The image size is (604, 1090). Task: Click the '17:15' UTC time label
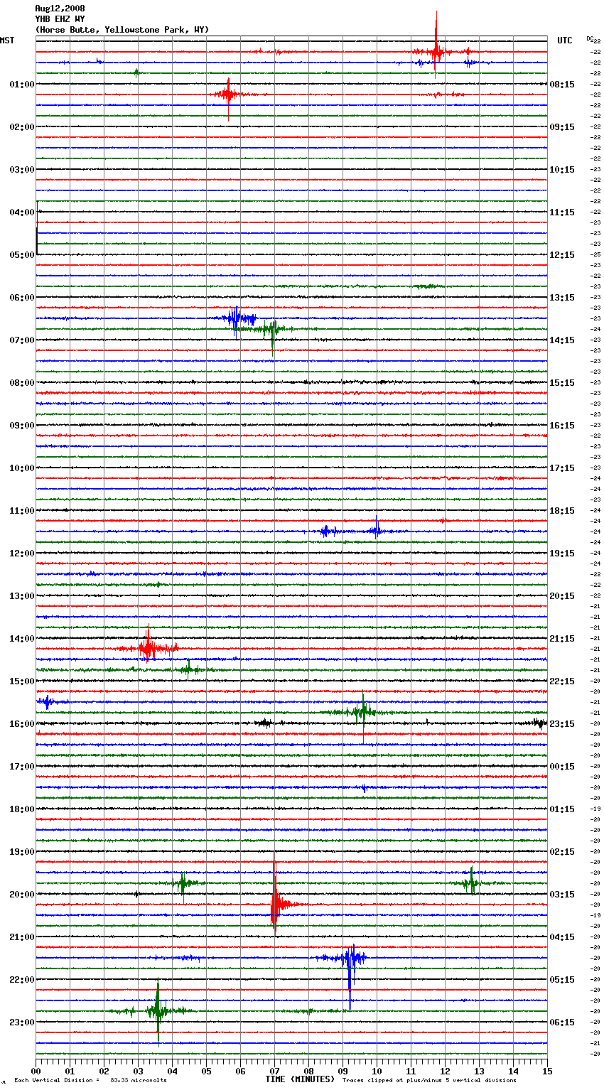point(562,468)
